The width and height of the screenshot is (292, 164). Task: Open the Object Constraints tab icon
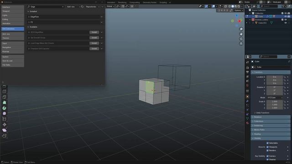247,114
